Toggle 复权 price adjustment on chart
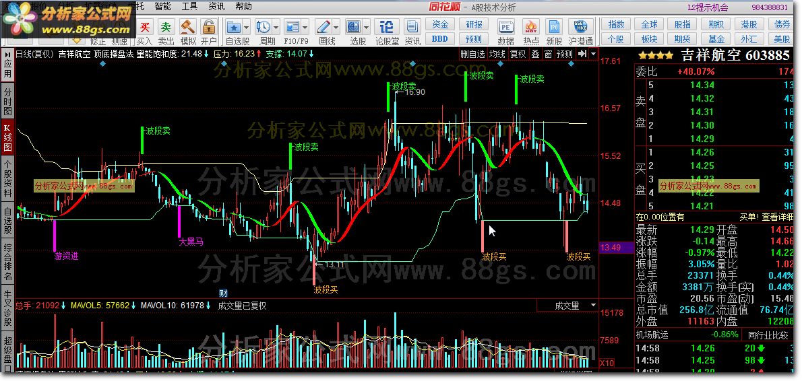The width and height of the screenshot is (802, 381). point(518,54)
